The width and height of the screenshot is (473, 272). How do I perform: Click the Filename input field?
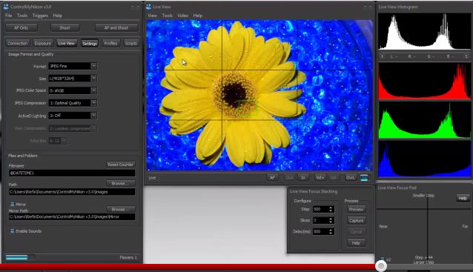coord(72,173)
